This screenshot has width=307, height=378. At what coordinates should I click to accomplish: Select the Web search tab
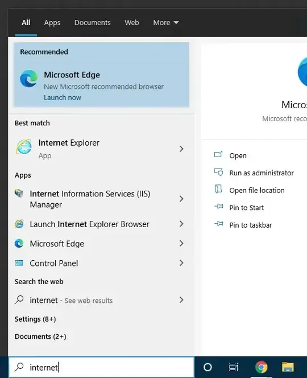pos(132,23)
